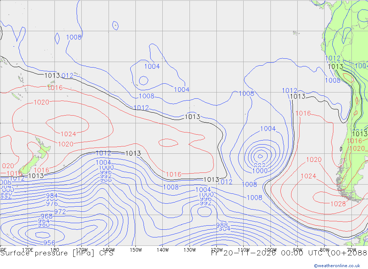Click the 1004 label by the eastern low
Screen dimensions: 368x269
coord(268,128)
